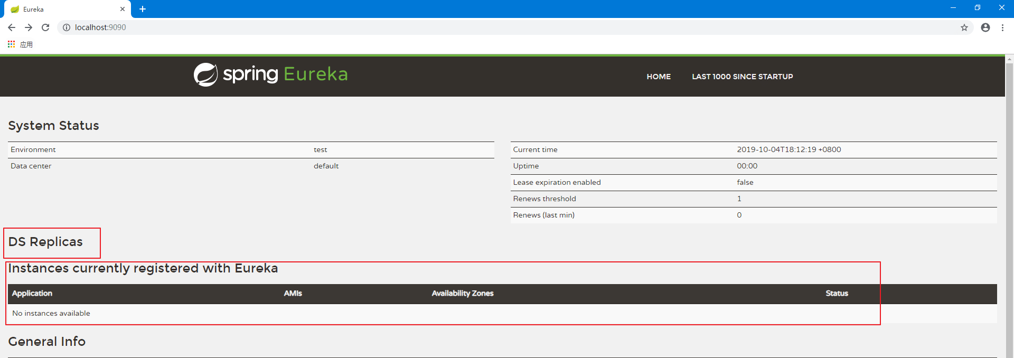Image resolution: width=1014 pixels, height=358 pixels.
Task: Click the Spring Eureka logo
Action: click(x=270, y=74)
